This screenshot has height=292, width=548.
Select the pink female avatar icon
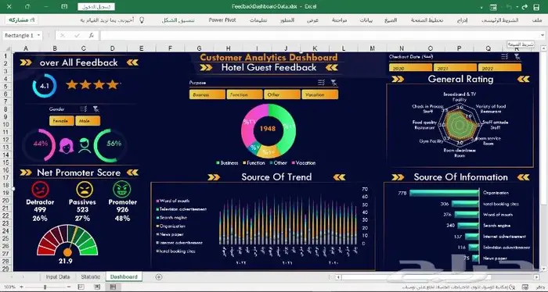pyautogui.click(x=67, y=146)
